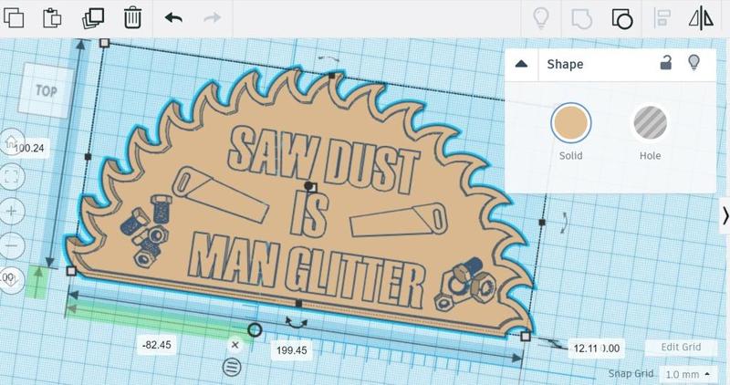Screen dimensions: 730x385
Task: Click the height handle at the shape center
Action: click(x=313, y=188)
